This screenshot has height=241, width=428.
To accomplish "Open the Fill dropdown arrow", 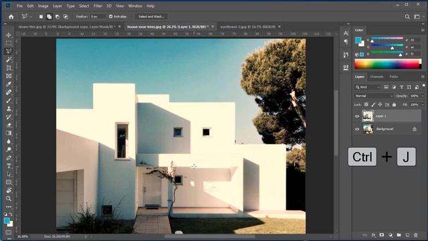I will (423, 104).
